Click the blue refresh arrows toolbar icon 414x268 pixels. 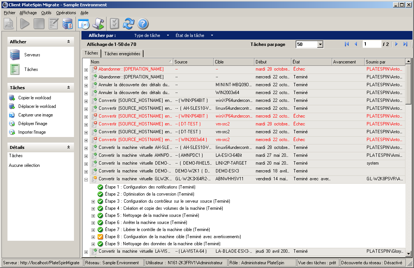128,24
